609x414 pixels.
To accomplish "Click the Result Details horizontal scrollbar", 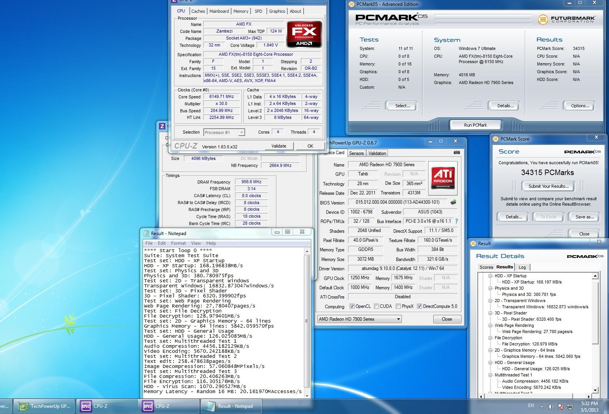I will tap(534, 396).
